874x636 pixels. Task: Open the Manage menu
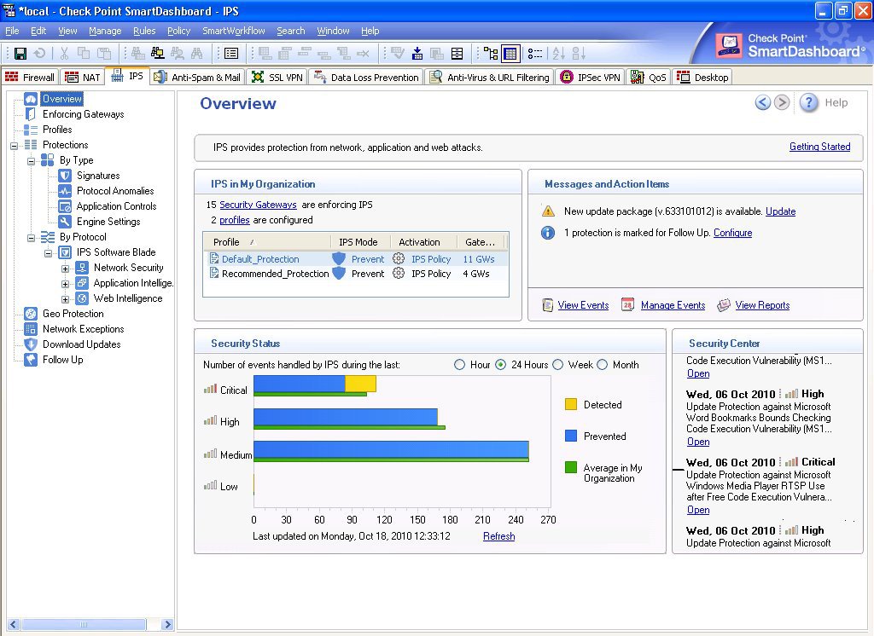(x=105, y=31)
